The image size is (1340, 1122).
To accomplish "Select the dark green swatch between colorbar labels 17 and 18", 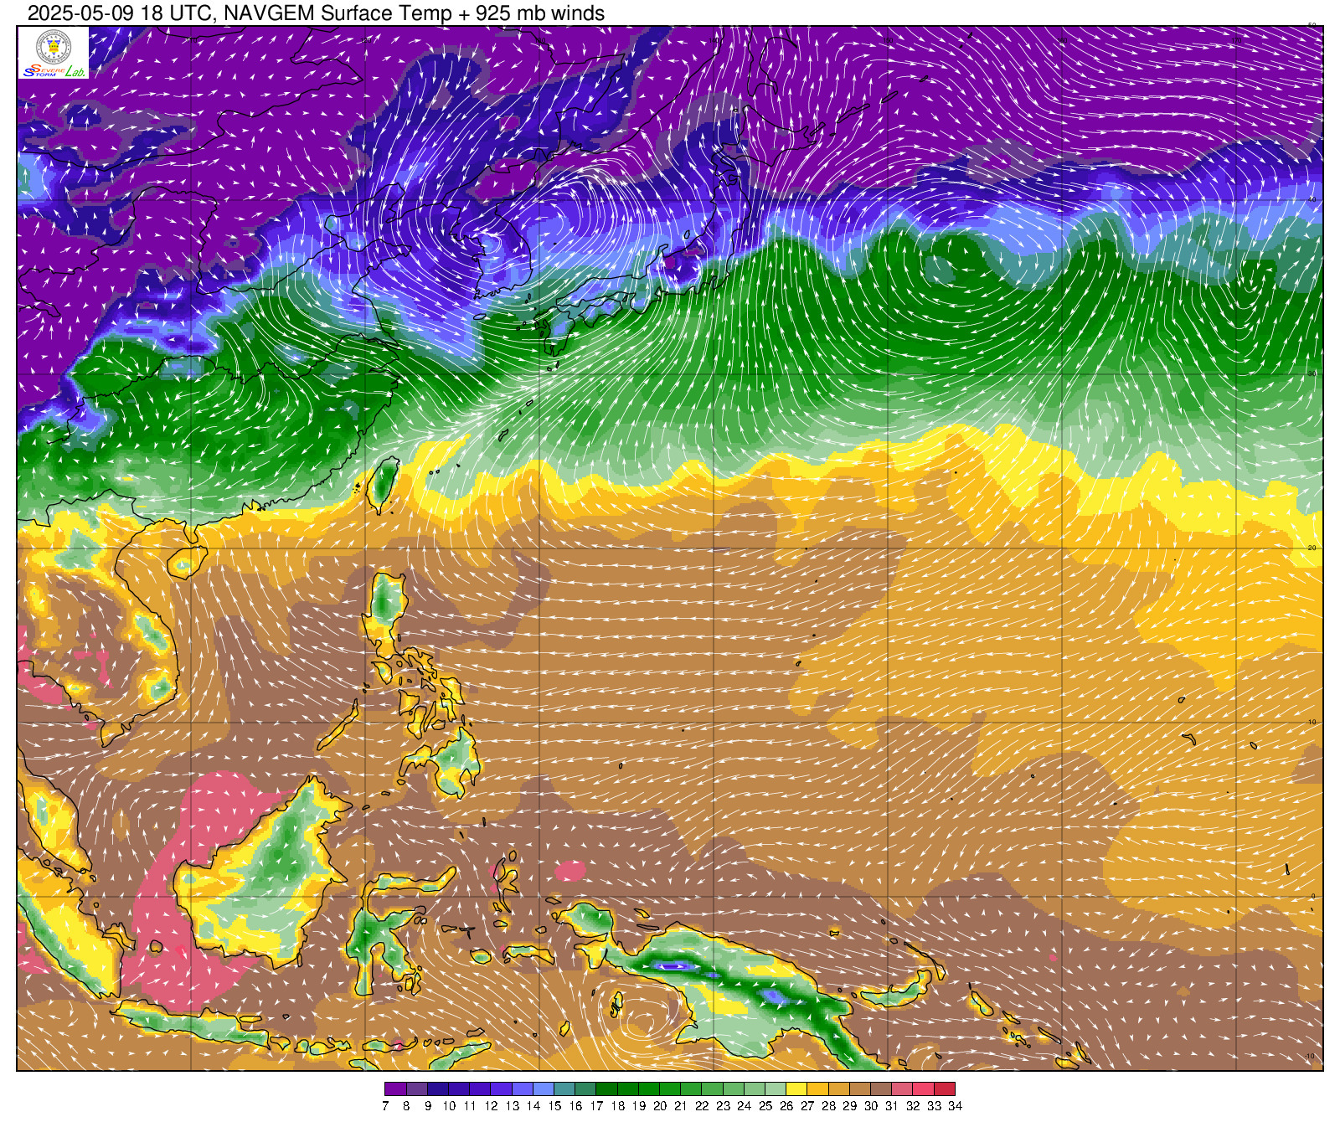I will coord(606,1089).
